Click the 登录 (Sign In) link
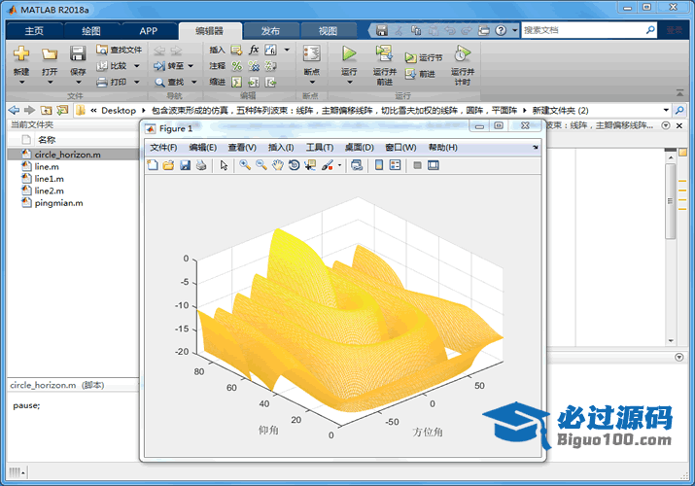 click(x=674, y=31)
